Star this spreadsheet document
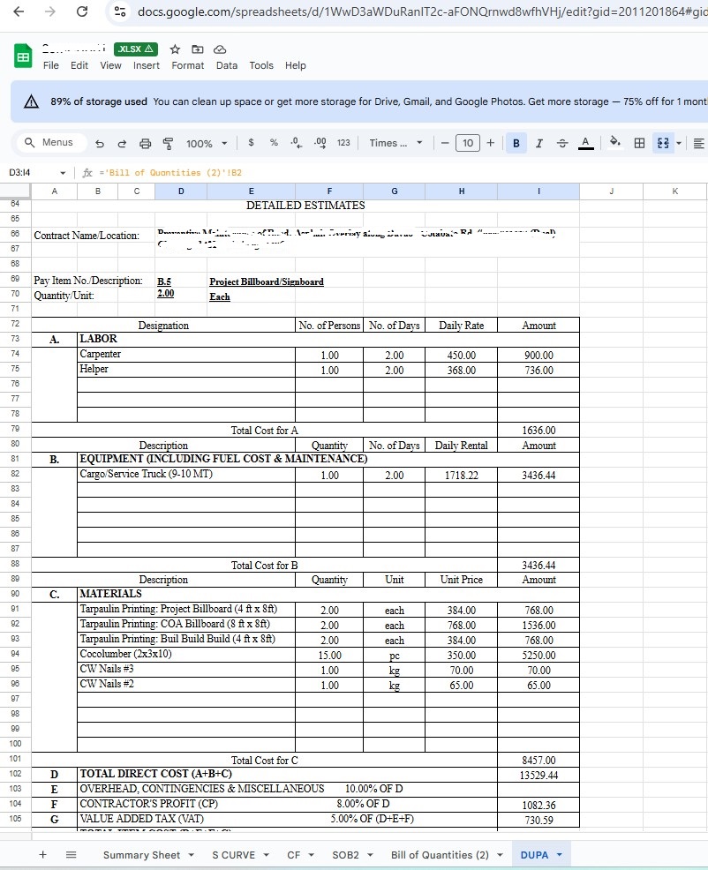This screenshot has height=870, width=708. [x=175, y=49]
